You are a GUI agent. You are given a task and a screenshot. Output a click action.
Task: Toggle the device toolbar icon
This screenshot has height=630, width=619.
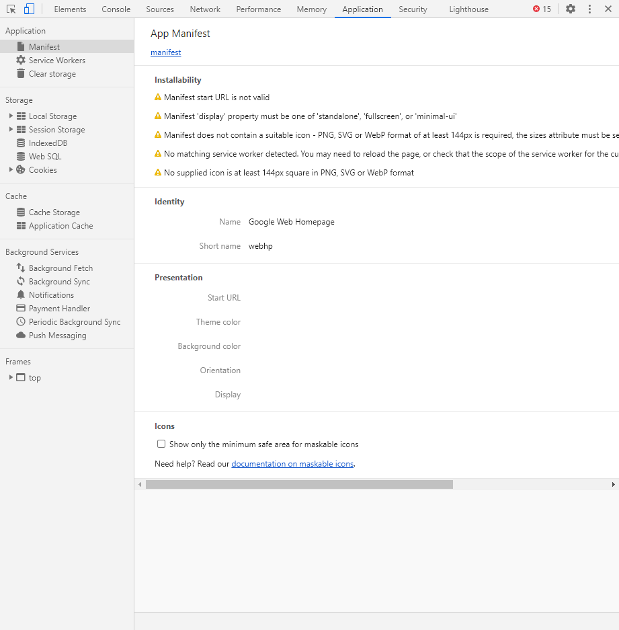pyautogui.click(x=29, y=9)
